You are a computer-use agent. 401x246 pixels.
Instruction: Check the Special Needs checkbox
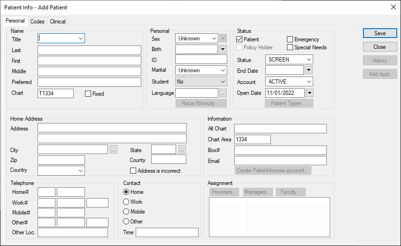(290, 47)
